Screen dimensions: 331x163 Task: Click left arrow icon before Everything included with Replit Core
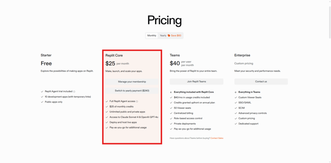point(171,92)
